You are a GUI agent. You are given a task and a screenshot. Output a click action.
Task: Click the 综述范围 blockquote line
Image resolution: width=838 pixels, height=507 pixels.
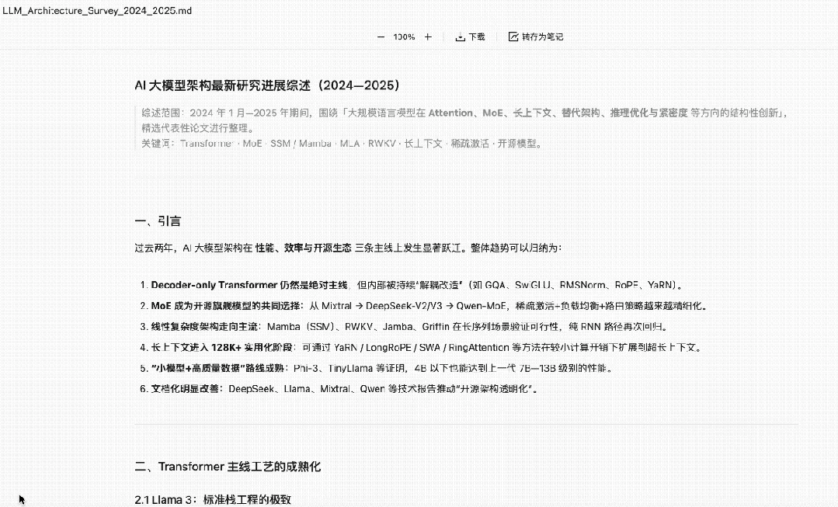tap(464, 113)
